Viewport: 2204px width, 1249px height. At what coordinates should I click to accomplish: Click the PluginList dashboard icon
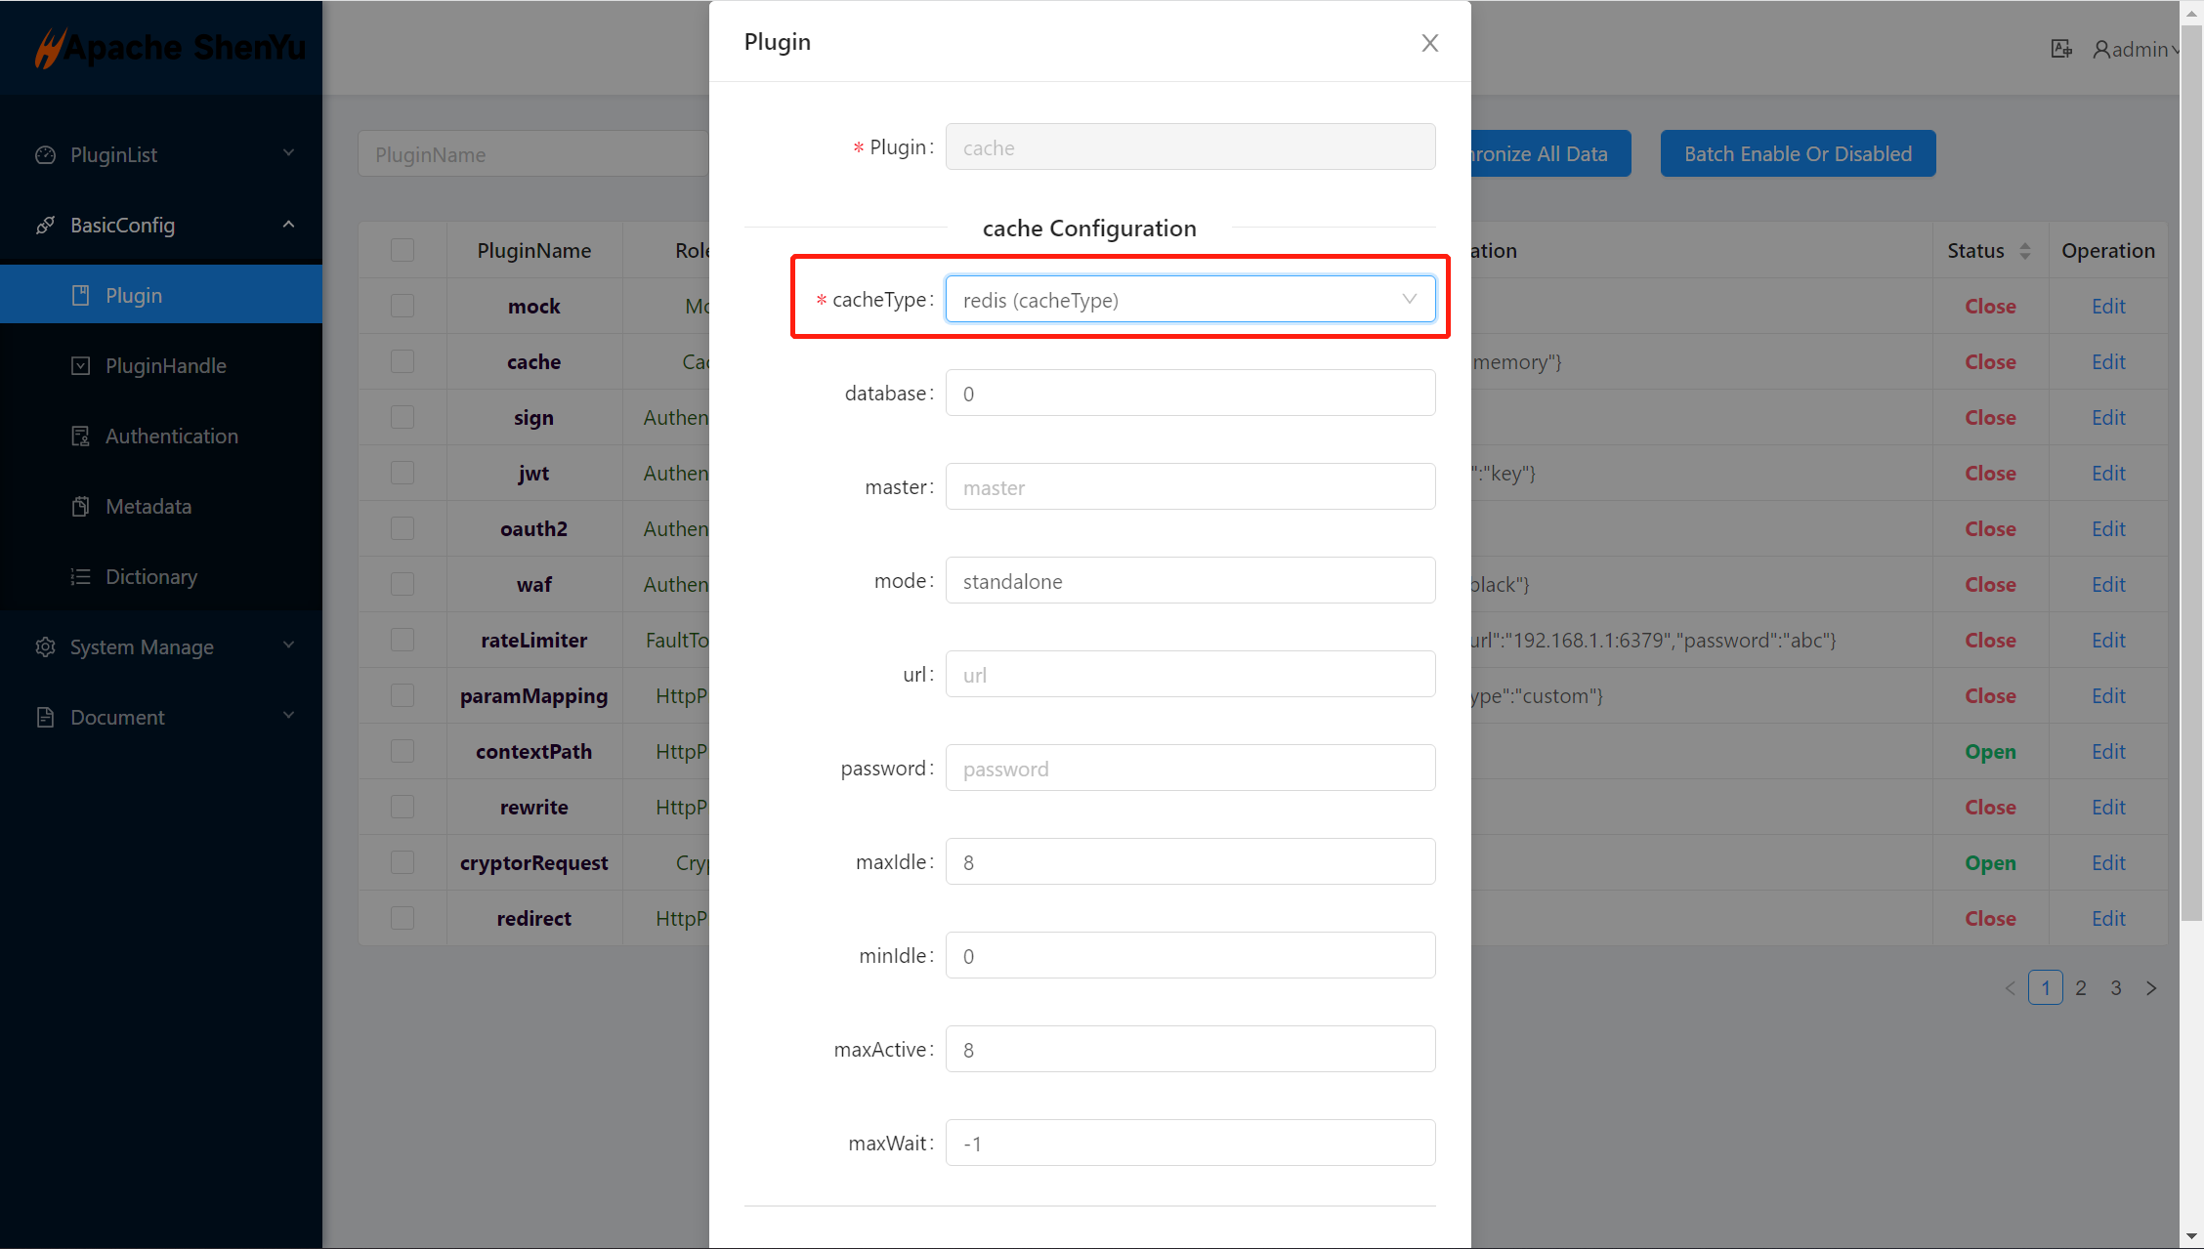[x=45, y=155]
